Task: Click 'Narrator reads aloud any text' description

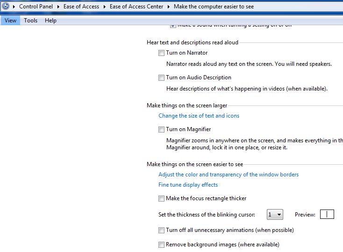Action: [249, 64]
